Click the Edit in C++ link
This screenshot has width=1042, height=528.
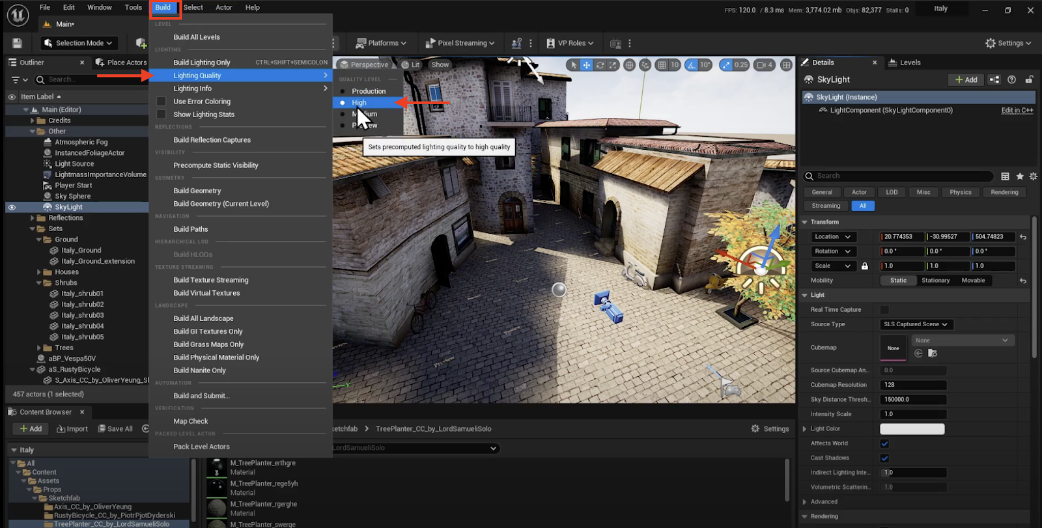coord(1017,110)
